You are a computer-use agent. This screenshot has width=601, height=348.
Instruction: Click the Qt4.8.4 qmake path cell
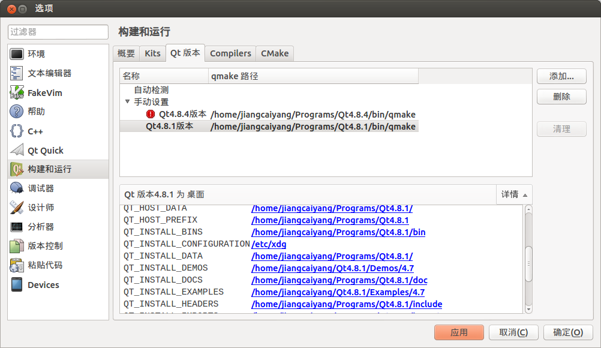tap(312, 114)
